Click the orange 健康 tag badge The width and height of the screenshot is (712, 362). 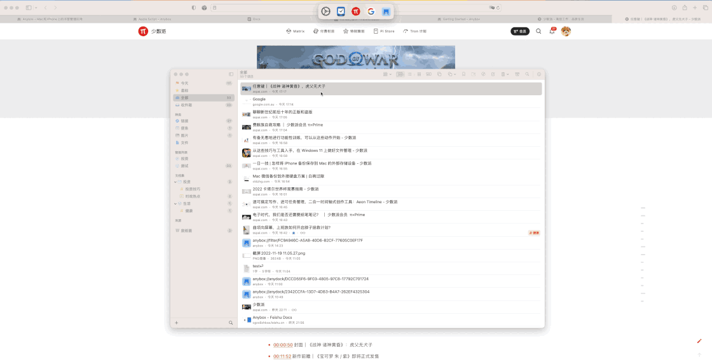[x=534, y=232]
